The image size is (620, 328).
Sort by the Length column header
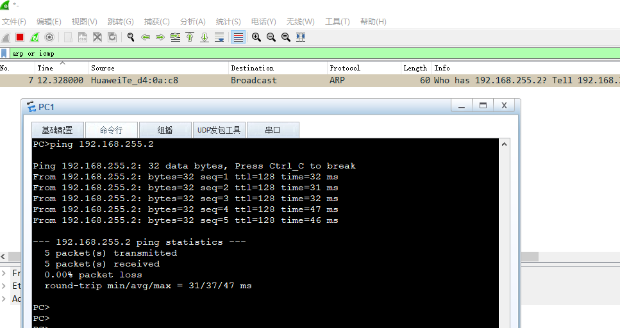[416, 68]
